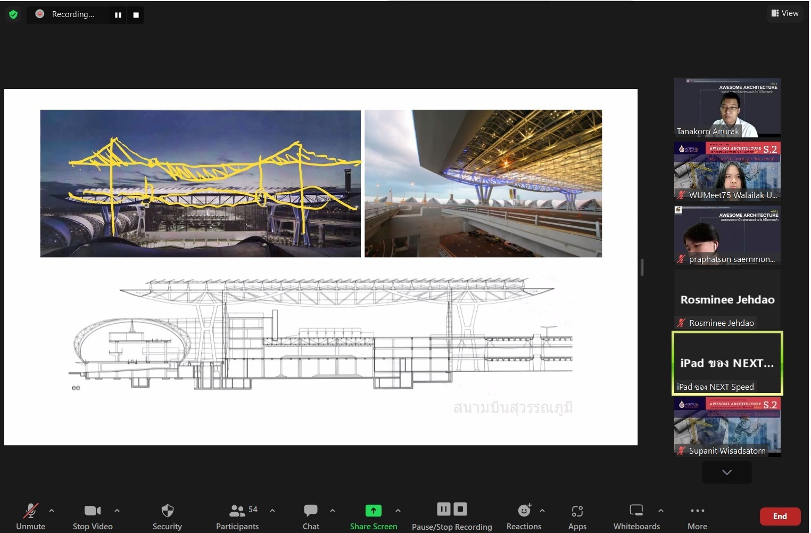811x533 pixels.
Task: Open the Chat panel
Action: tap(311, 516)
